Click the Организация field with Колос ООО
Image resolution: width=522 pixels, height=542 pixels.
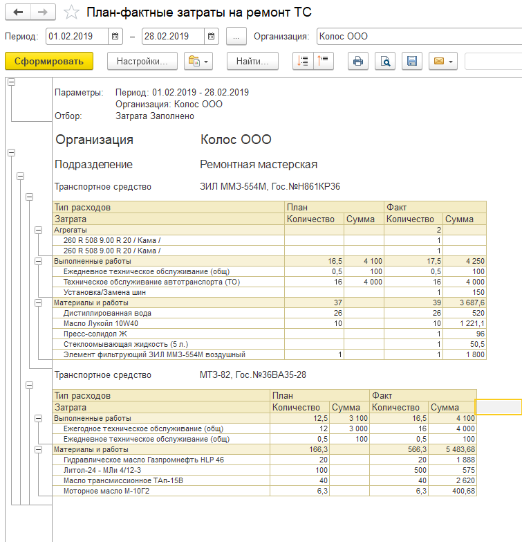[x=419, y=36]
